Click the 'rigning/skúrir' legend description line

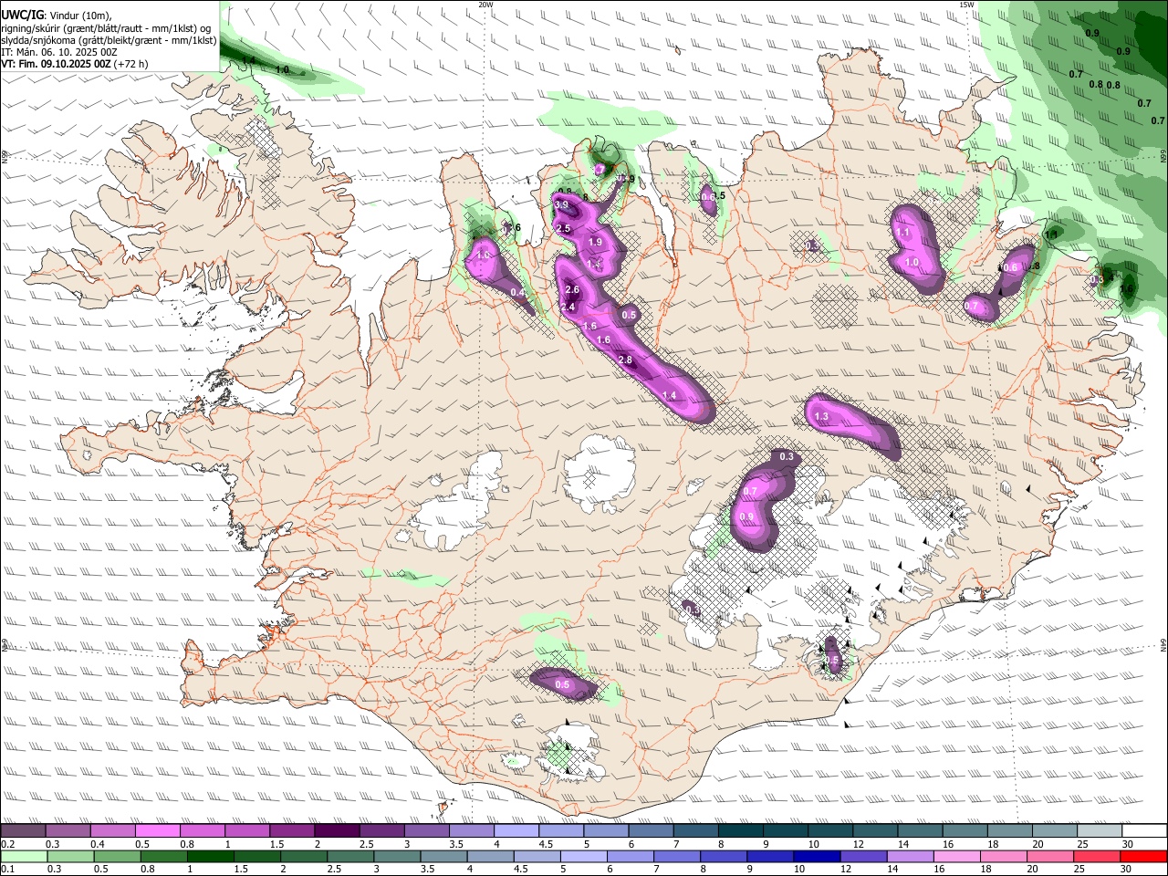[106, 27]
